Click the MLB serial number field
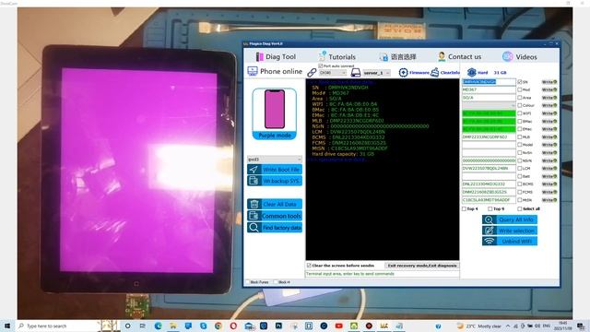The image size is (590, 332). (489, 137)
